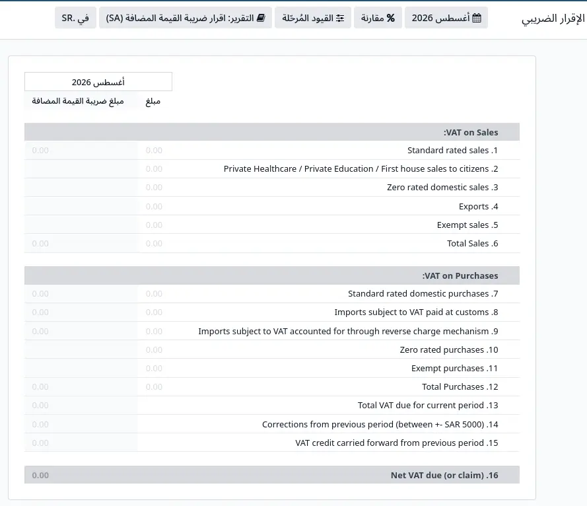Click Imports subject to VAT paid at customs
Viewport: 587px width, 506px height.
point(416,312)
